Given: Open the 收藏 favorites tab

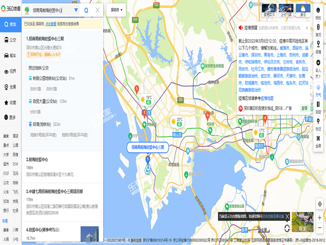Looking at the screenshot, I should click(x=11, y=103).
